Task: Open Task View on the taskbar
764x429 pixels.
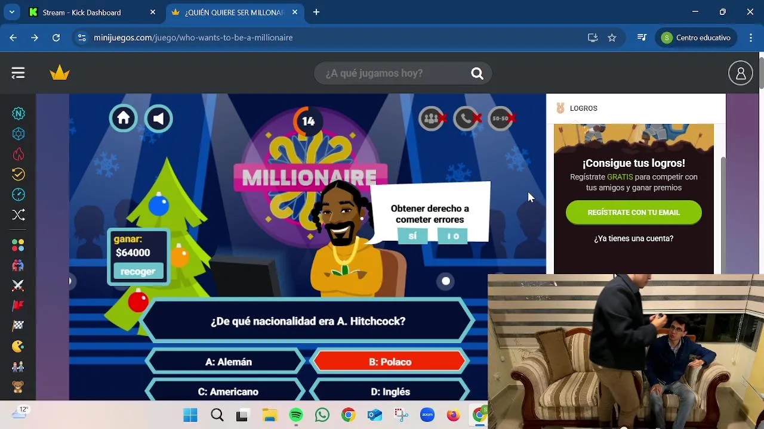Action: (242, 415)
